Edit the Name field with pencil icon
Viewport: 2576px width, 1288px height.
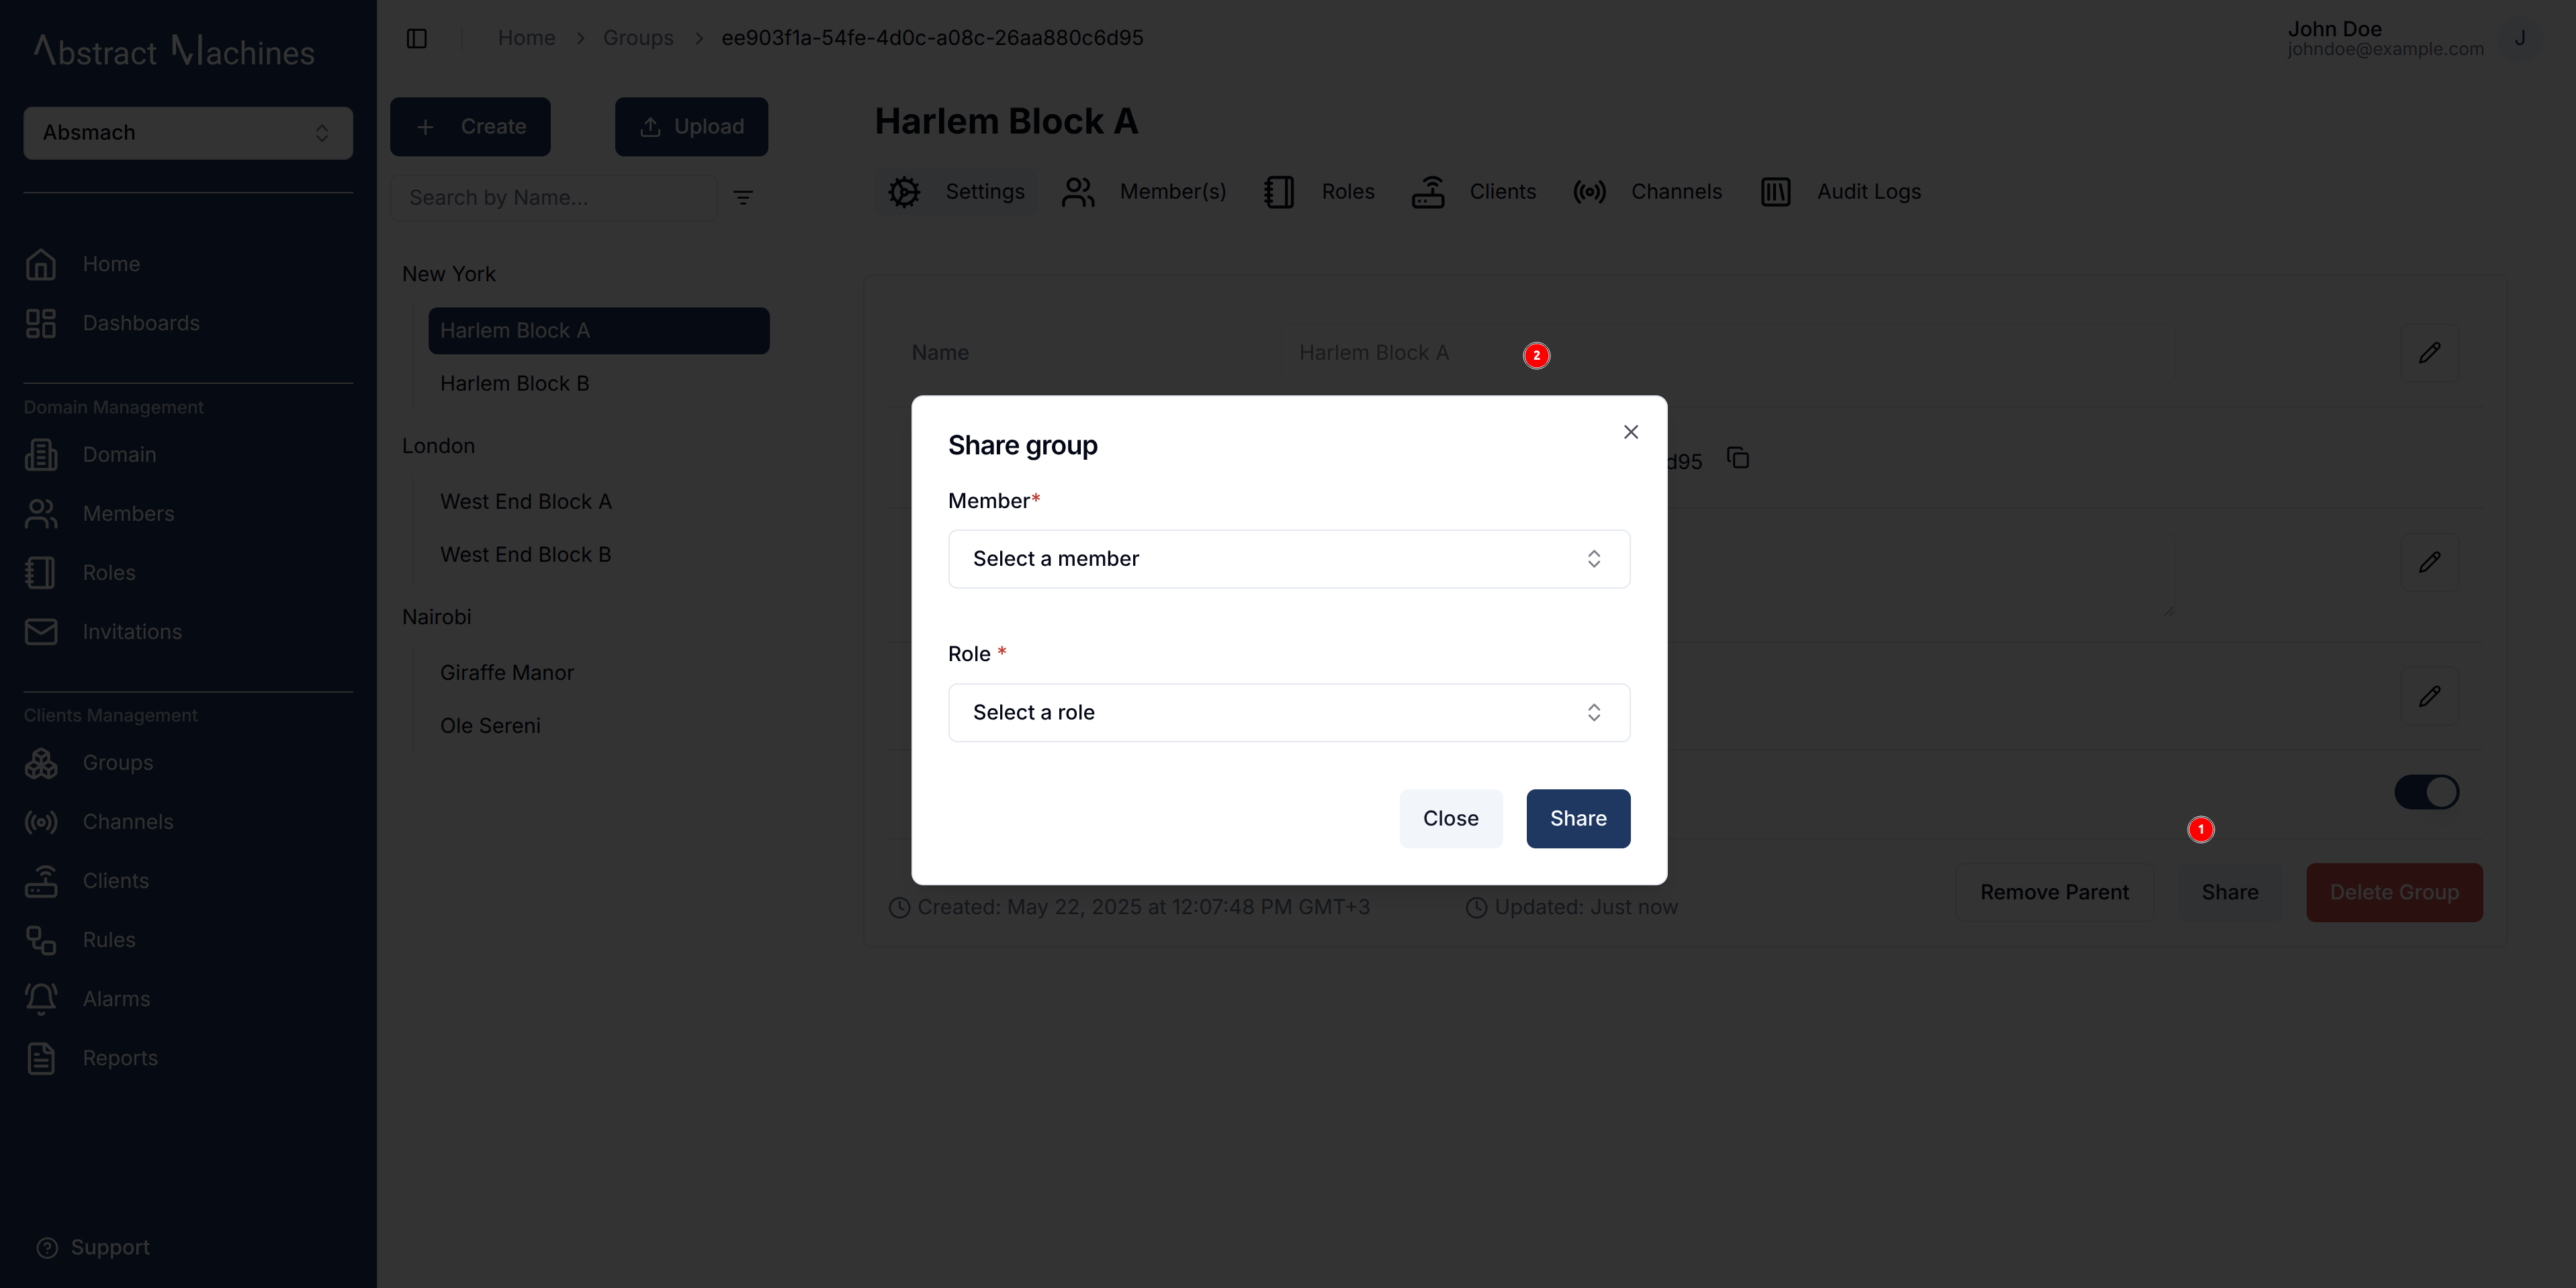[x=2430, y=353]
